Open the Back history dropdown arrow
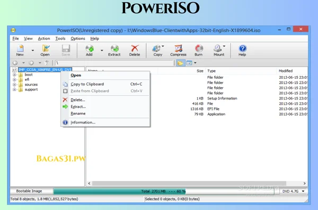This screenshot has width=318, height=210. [23, 63]
